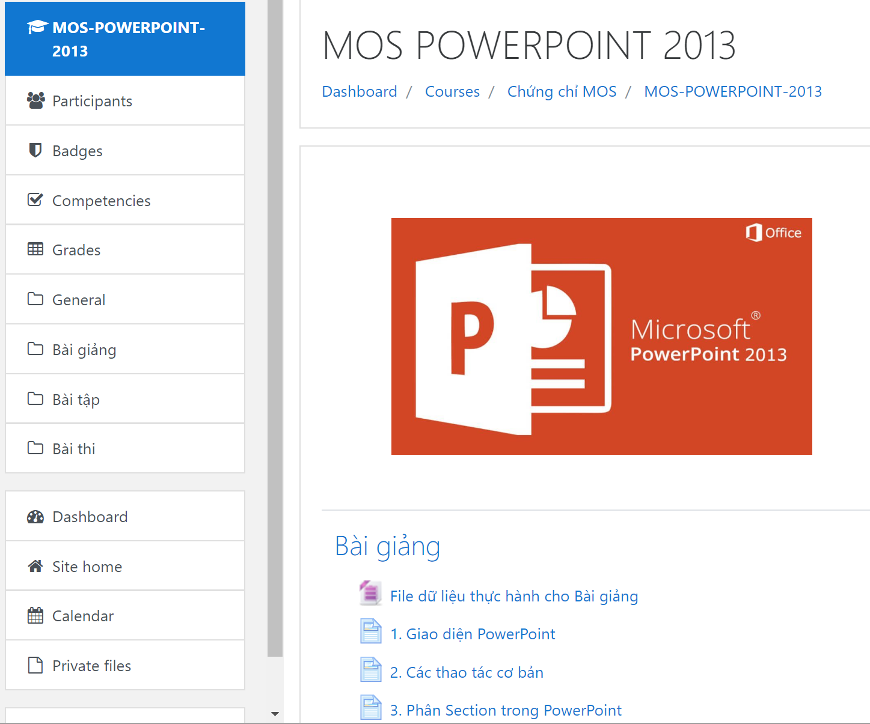Screen dimensions: 870x724
Task: Click the Calendar icon in sidebar
Action: [x=35, y=616]
